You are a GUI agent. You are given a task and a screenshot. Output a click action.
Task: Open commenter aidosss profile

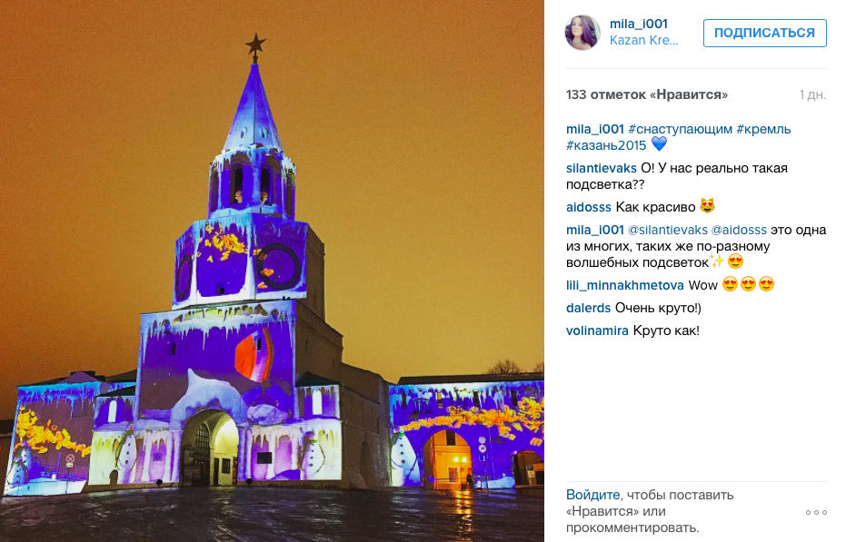tap(589, 207)
